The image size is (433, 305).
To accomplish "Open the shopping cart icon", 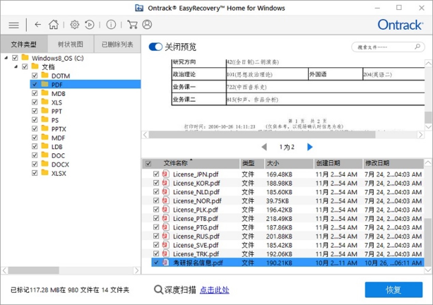I will (x=132, y=25).
